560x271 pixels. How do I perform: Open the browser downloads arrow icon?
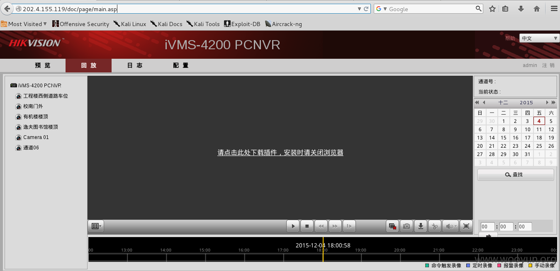[x=521, y=9]
